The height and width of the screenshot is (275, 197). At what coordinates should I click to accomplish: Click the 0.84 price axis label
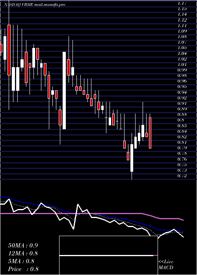click(x=182, y=131)
